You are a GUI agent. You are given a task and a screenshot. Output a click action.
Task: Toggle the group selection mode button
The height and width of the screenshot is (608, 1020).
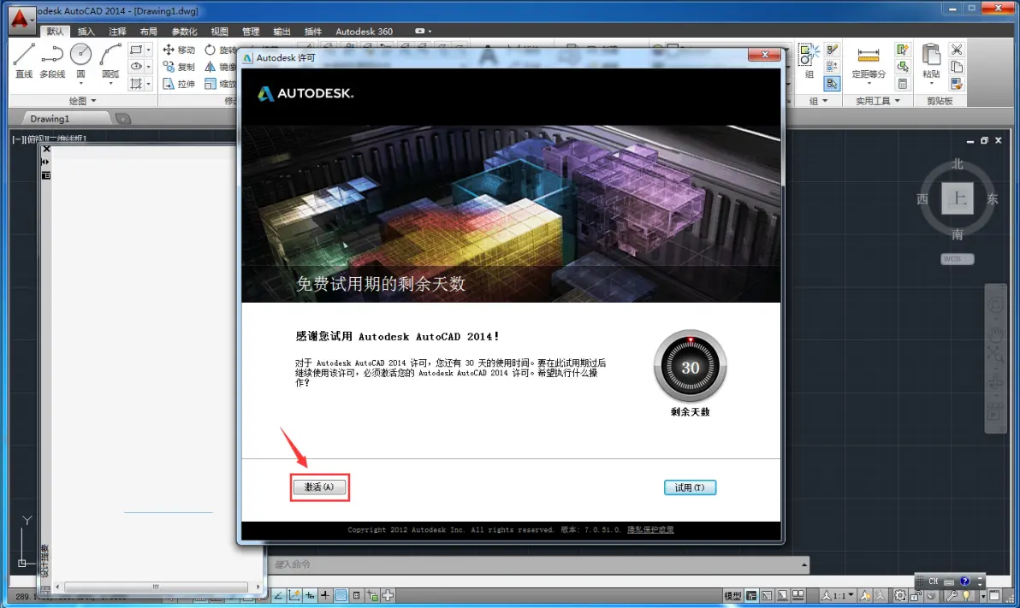coord(832,84)
